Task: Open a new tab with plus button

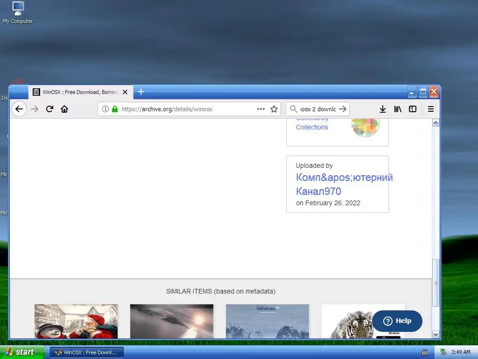Action: point(141,92)
